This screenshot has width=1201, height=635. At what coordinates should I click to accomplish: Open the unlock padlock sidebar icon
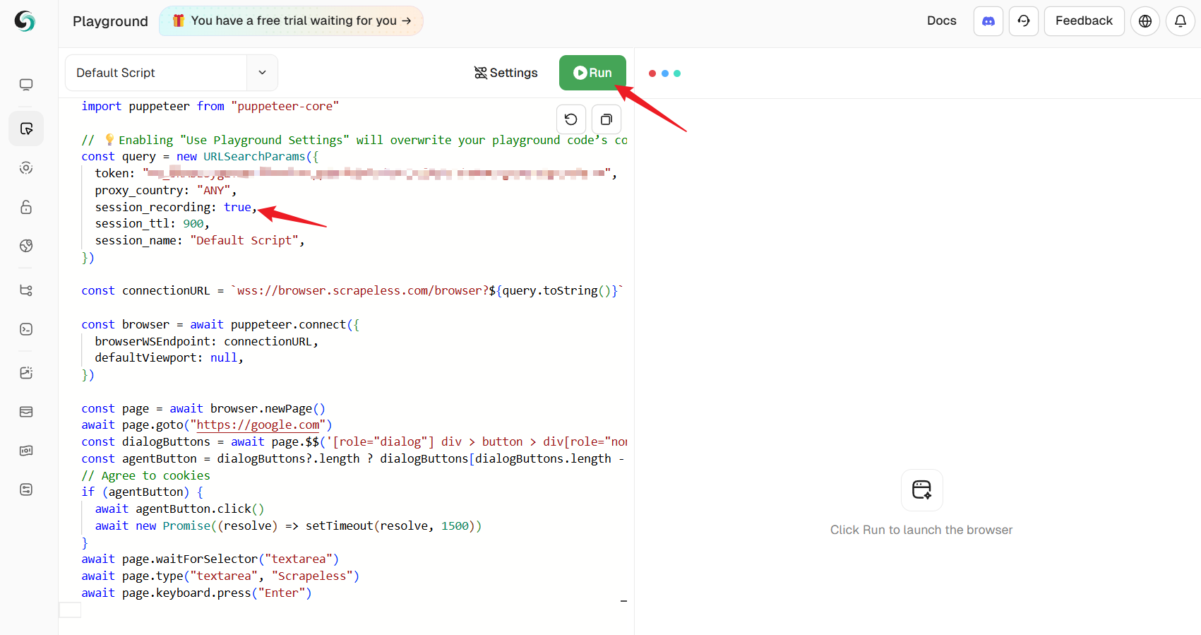coord(26,207)
